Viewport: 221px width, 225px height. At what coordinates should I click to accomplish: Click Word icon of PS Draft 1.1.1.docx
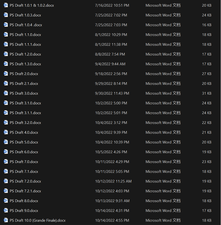6,44
